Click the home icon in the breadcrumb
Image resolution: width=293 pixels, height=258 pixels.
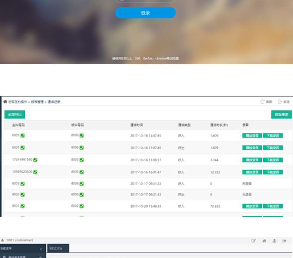pyautogui.click(x=5, y=101)
